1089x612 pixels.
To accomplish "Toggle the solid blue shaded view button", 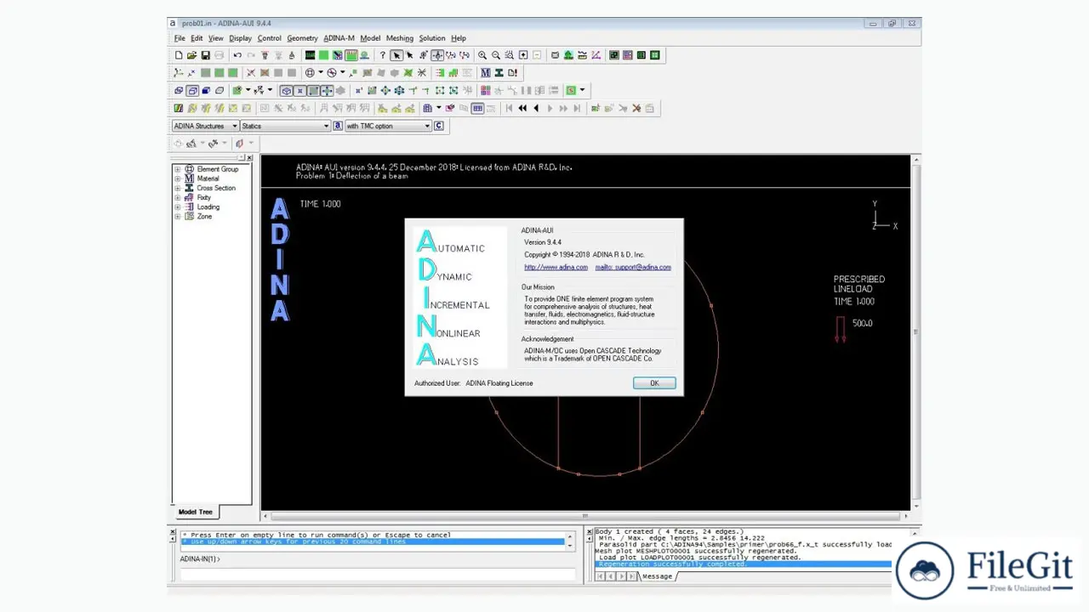I will pos(206,91).
